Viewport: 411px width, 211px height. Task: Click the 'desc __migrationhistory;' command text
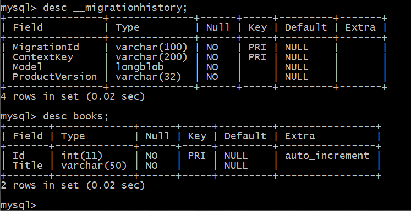[x=116, y=8]
